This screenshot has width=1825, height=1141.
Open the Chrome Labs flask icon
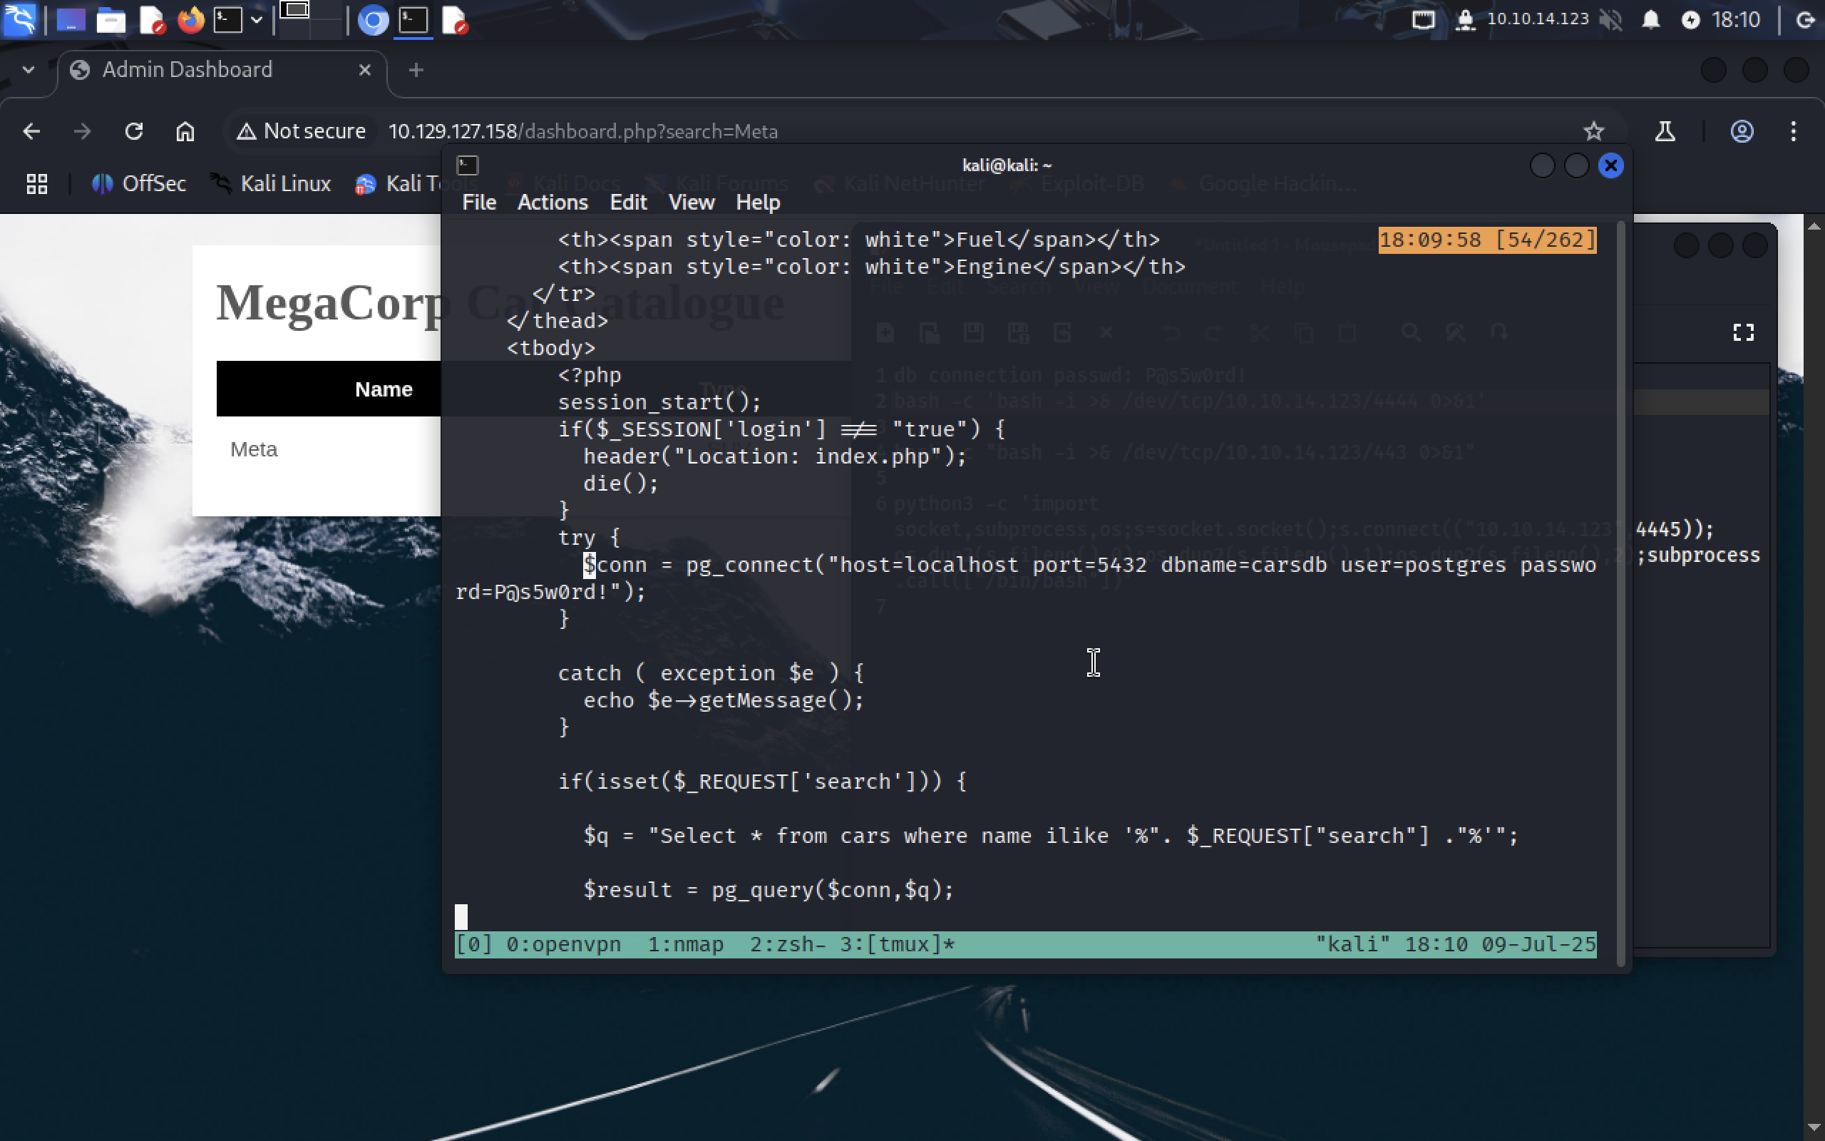[1665, 131]
